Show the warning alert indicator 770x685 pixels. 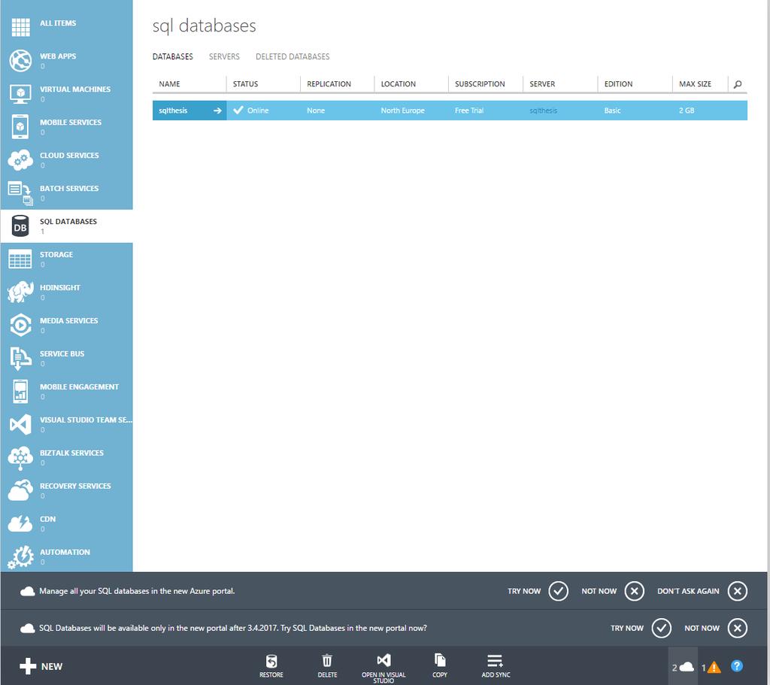click(711, 667)
